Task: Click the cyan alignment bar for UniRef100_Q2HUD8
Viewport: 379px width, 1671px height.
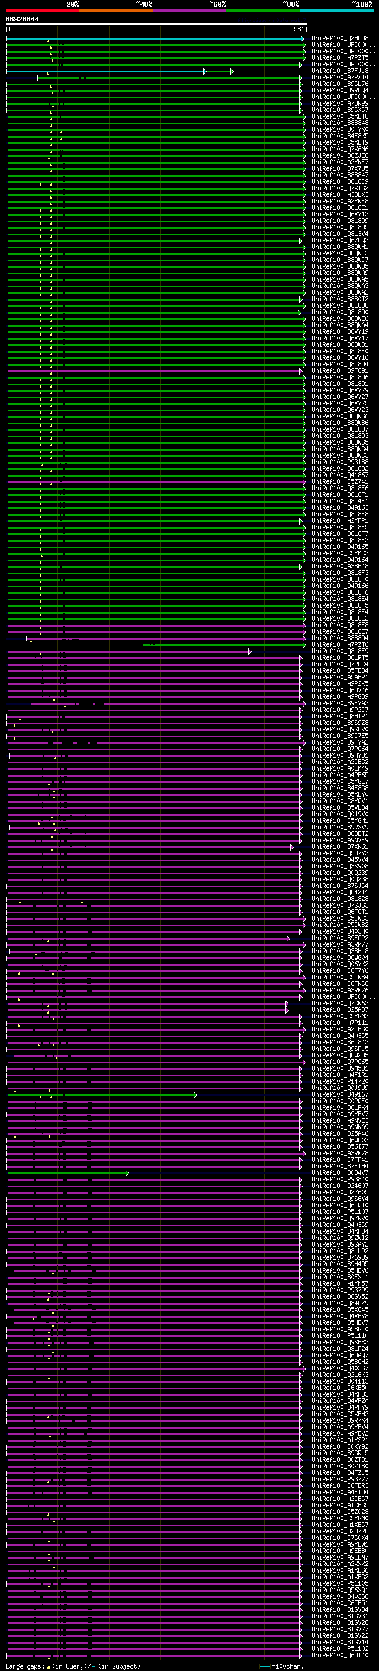Action: tap(155, 39)
